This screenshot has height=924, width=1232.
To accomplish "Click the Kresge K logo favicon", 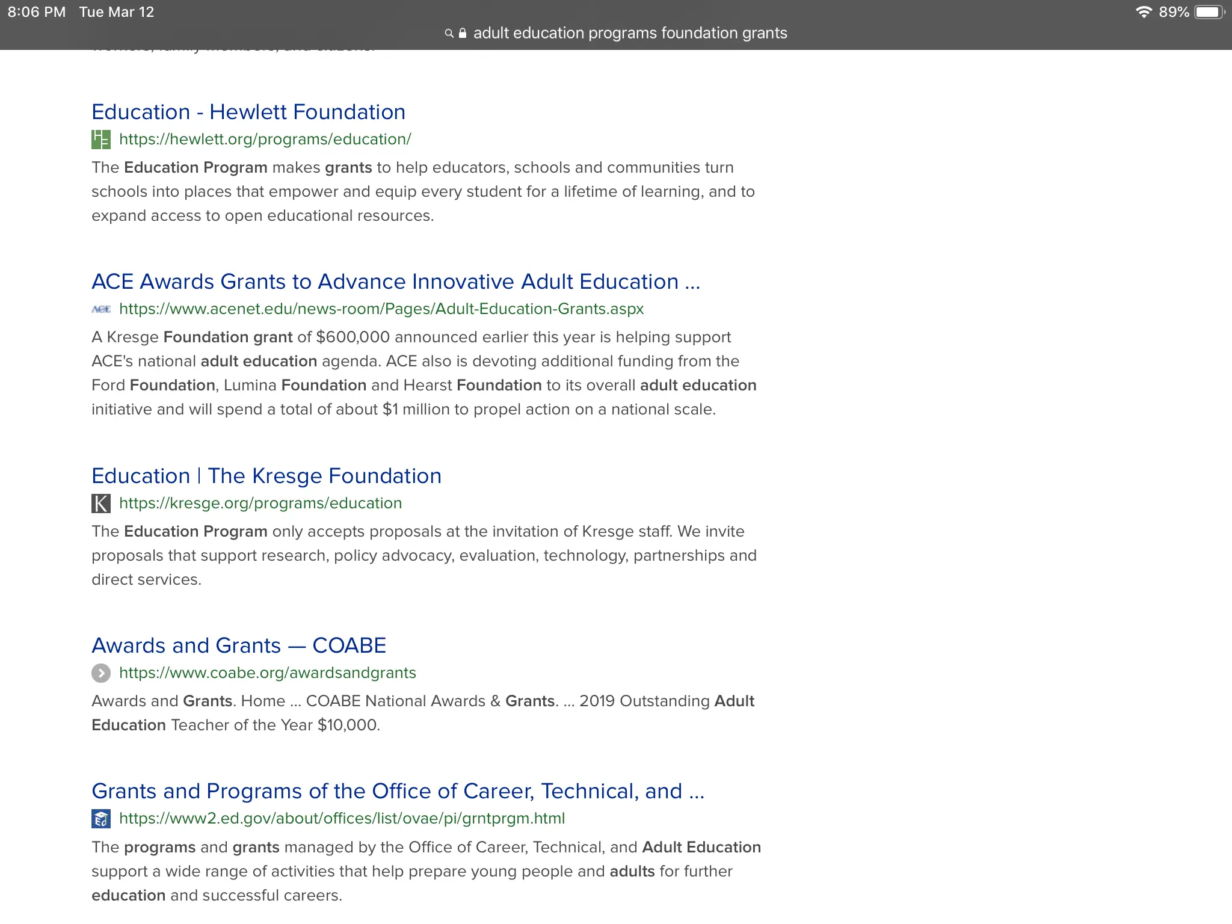I will 100,504.
